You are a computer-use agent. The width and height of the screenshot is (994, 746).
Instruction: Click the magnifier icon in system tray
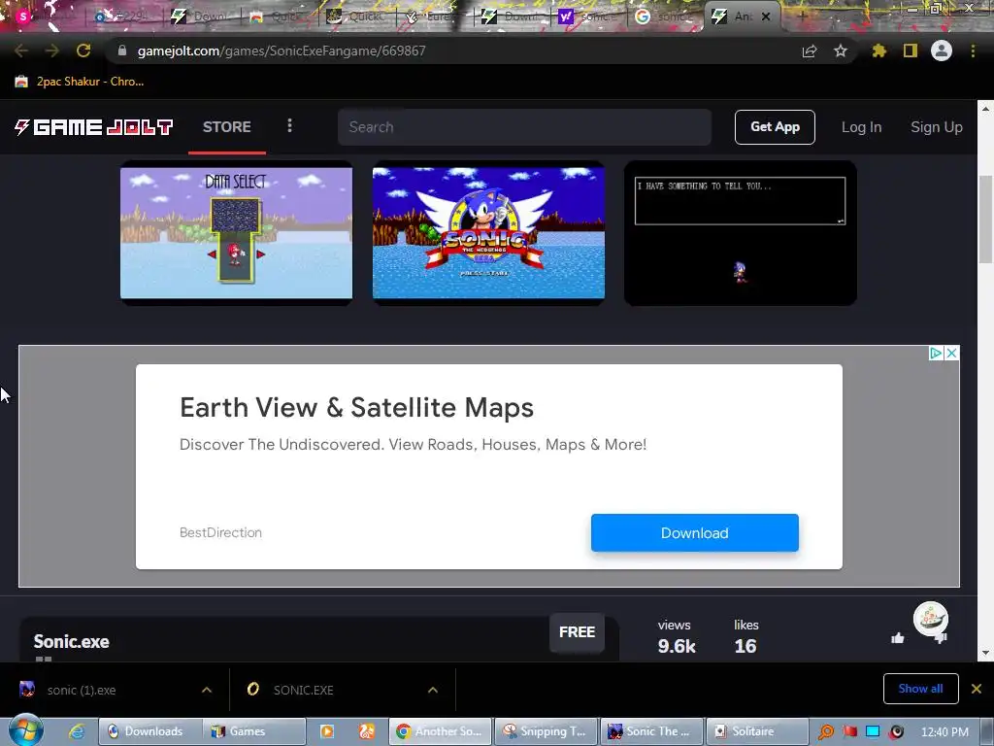click(x=825, y=731)
